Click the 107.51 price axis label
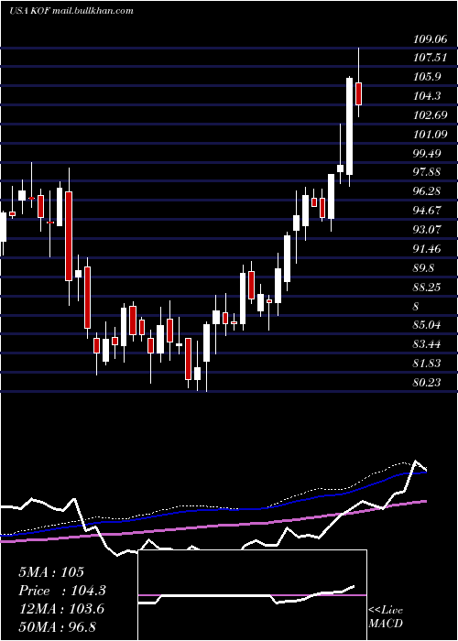The width and height of the screenshot is (458, 641). (x=430, y=58)
